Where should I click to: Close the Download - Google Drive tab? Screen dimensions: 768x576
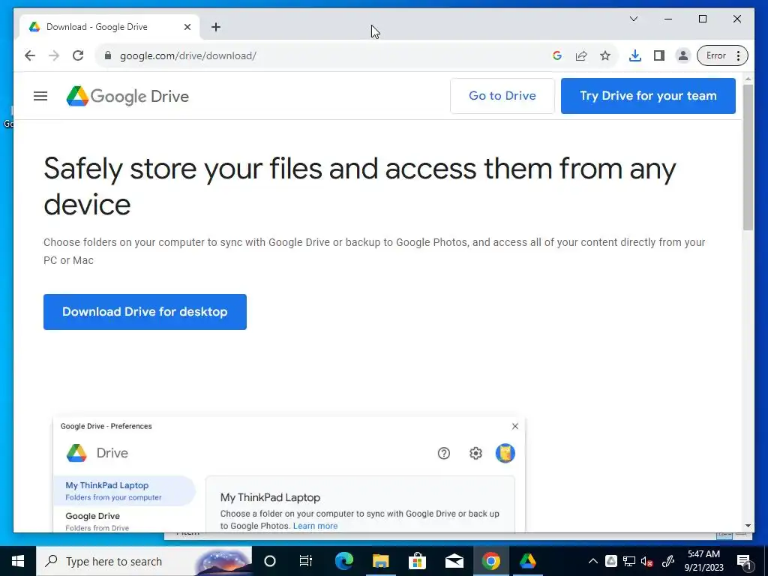pos(187,27)
